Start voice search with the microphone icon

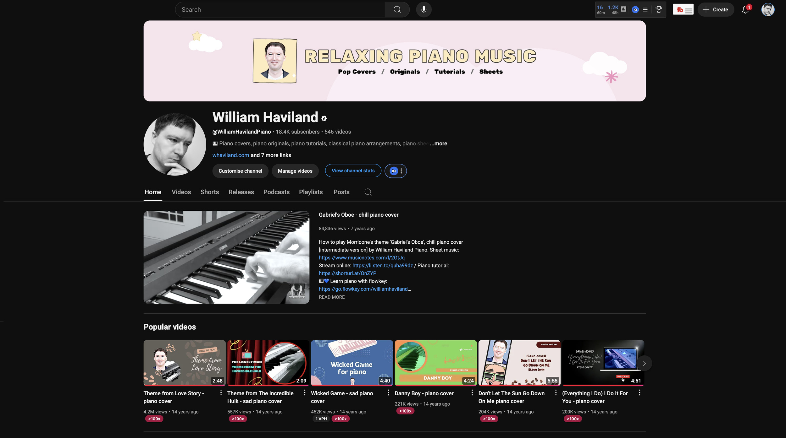coord(424,10)
